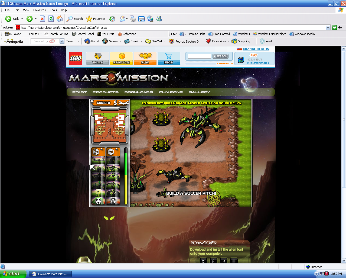Click the green-yellow power meter bar
This screenshot has height=278, width=346.
point(126,176)
